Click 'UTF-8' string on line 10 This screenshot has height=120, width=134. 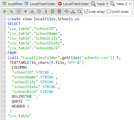click(74, 63)
